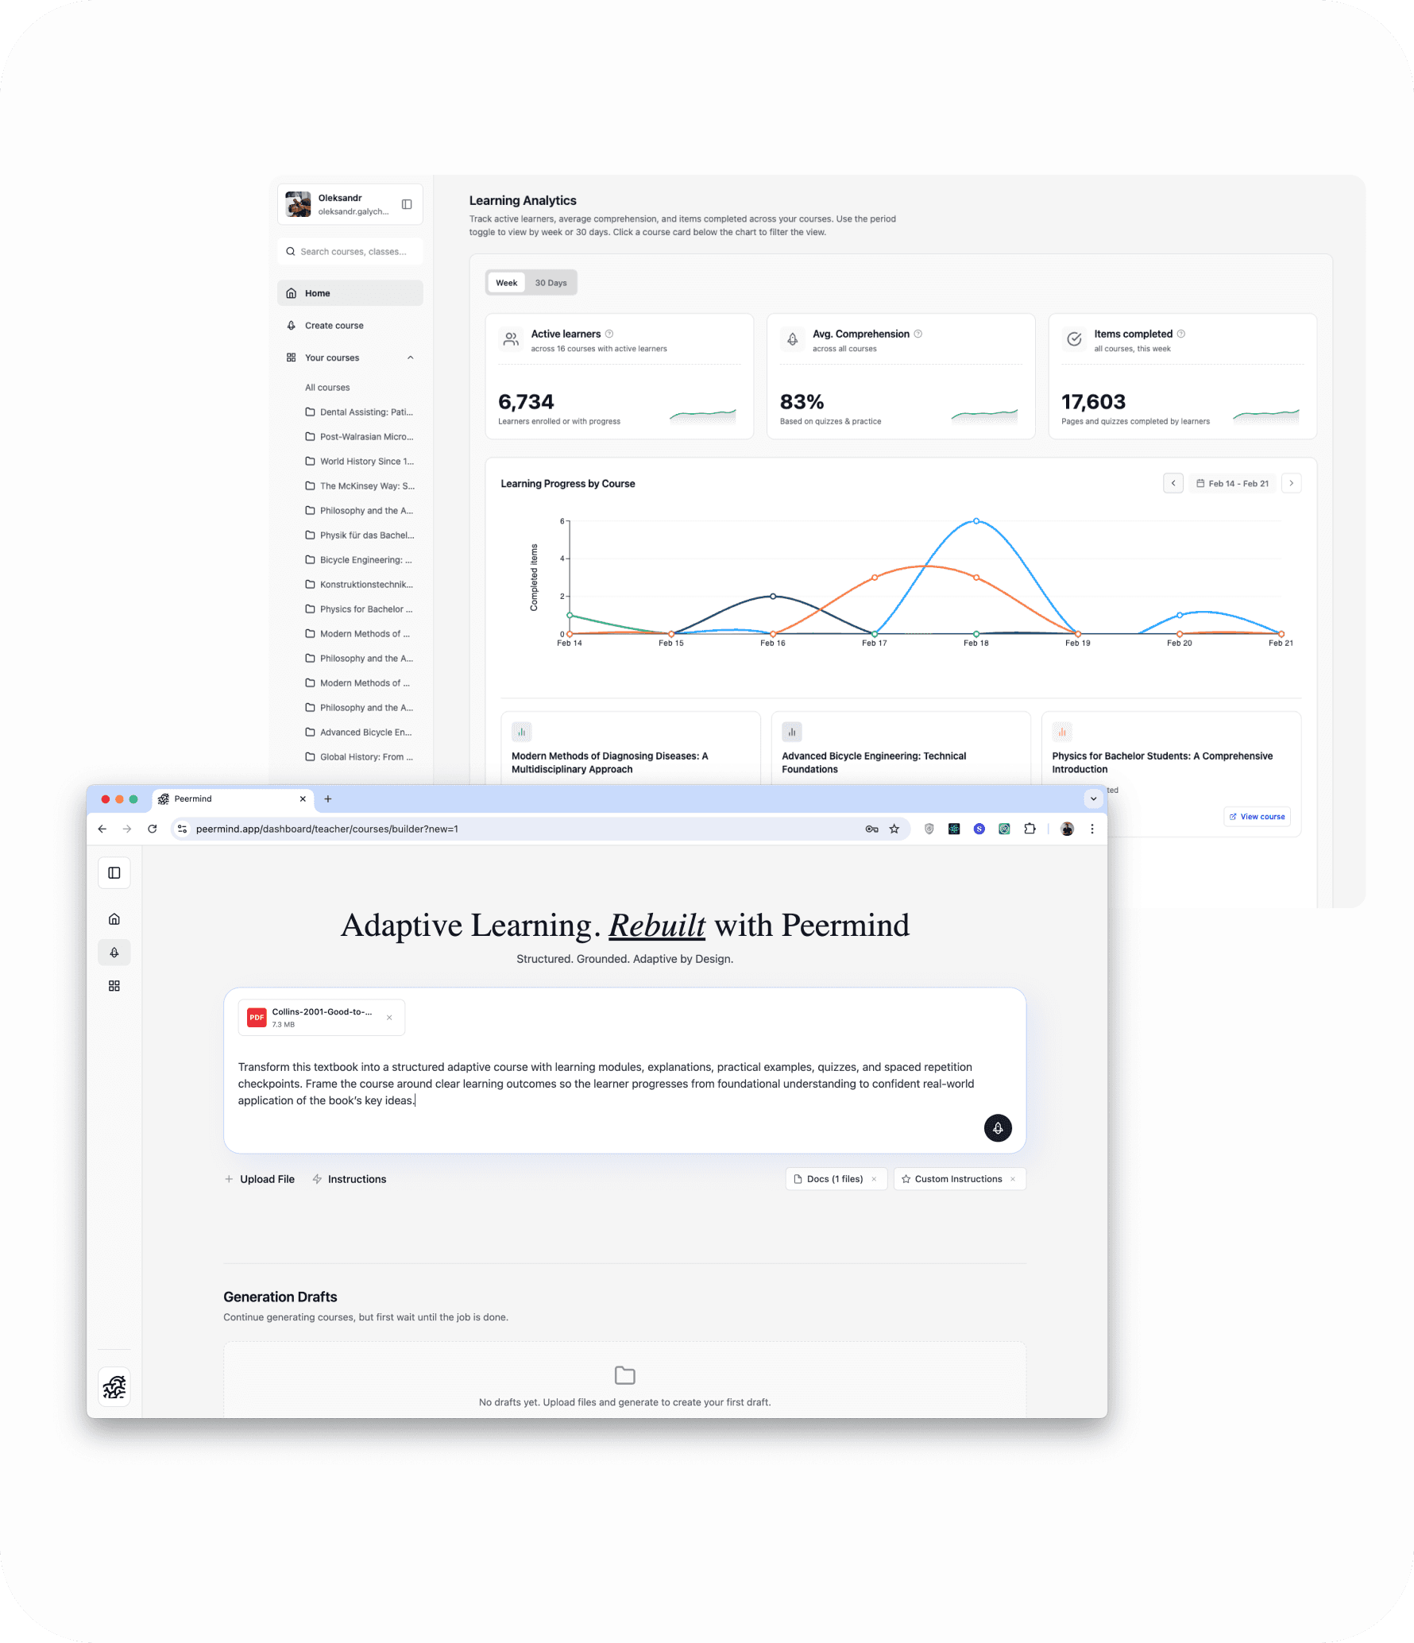
Task: Expand sidebar in the course builder
Action: [x=114, y=873]
